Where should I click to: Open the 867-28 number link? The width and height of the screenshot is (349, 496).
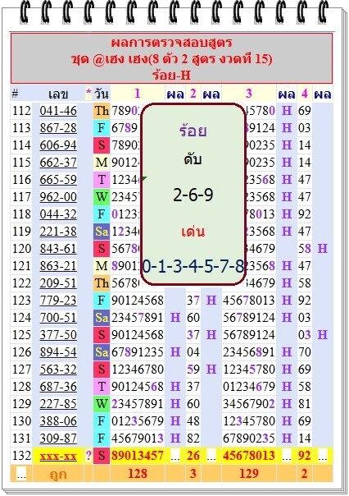click(58, 128)
